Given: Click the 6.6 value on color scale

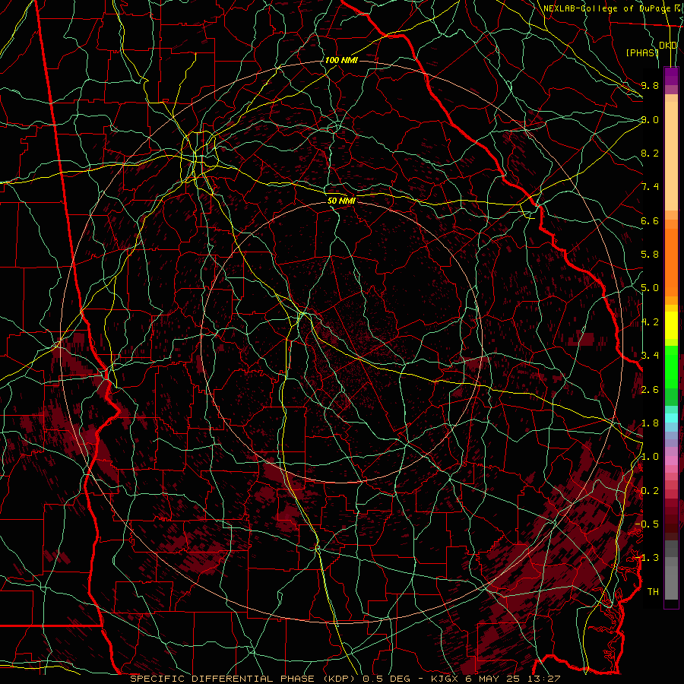Looking at the screenshot, I should pos(650,220).
